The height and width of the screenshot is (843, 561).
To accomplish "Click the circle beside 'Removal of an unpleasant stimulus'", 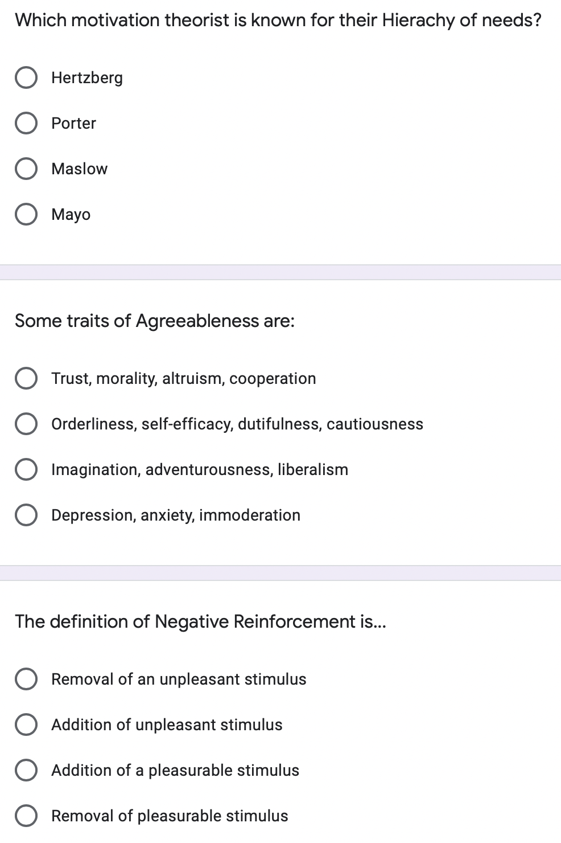I will coord(26,679).
